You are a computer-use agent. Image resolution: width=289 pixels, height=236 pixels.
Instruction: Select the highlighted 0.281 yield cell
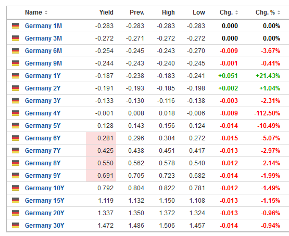(101, 138)
